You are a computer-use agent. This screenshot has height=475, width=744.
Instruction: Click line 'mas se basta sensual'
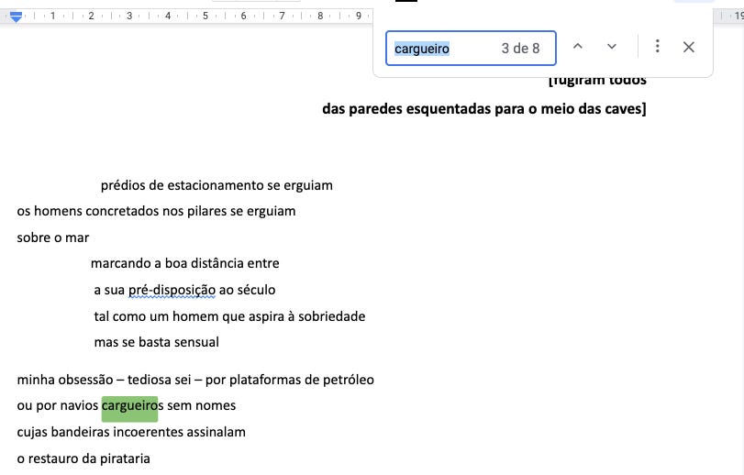(x=157, y=342)
